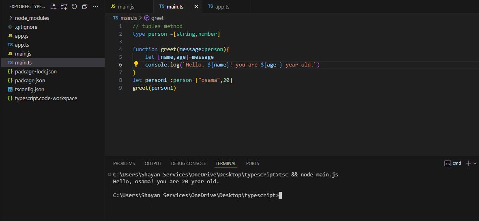Screen dimensions: 479x221
Task: Open the launch profile dropdown beside plus
Action: pos(475,163)
